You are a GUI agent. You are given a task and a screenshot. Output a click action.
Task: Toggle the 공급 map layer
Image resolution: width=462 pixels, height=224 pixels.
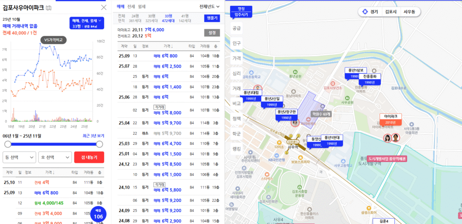236,28
